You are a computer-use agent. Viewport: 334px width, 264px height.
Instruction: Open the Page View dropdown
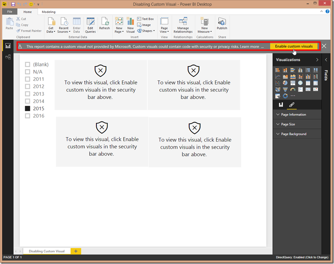pos(164,25)
